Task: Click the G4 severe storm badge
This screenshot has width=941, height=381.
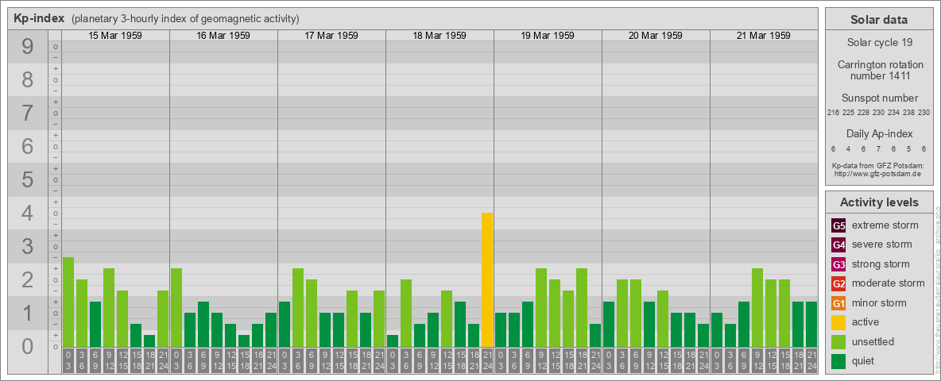Action: coord(838,245)
